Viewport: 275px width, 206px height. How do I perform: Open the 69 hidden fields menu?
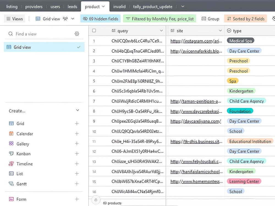[100, 19]
